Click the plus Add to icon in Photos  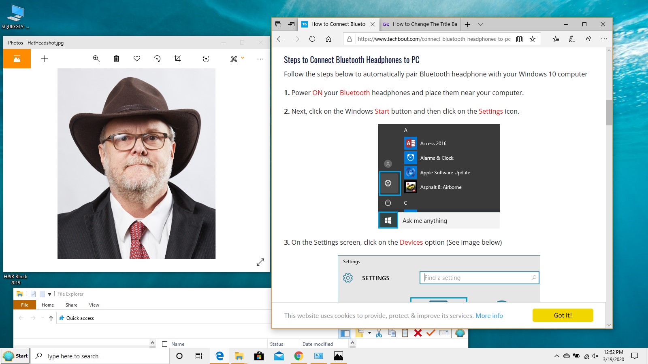[45, 59]
